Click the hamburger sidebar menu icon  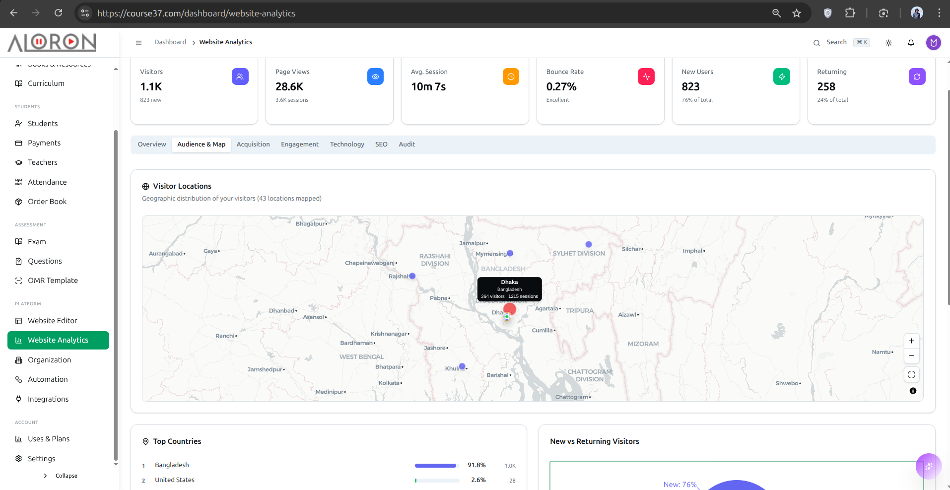(x=138, y=43)
